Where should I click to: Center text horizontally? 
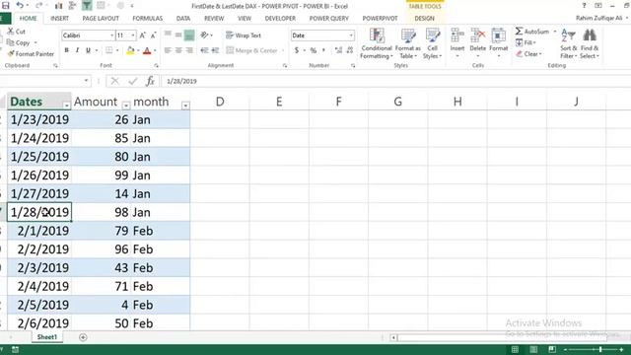[178, 50]
